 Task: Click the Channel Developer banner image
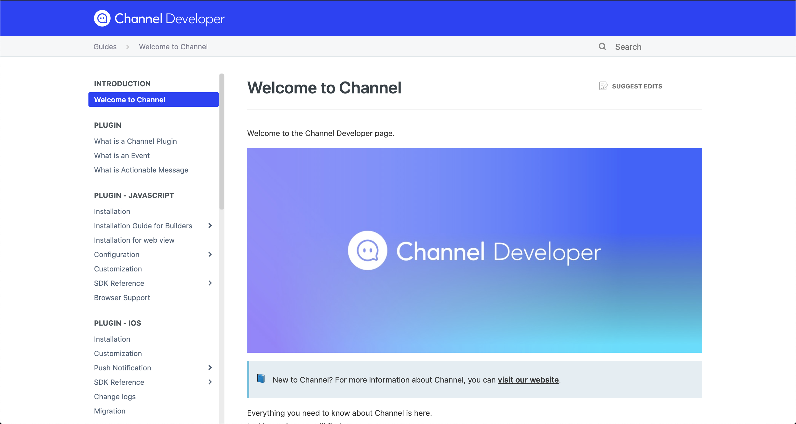coord(474,250)
